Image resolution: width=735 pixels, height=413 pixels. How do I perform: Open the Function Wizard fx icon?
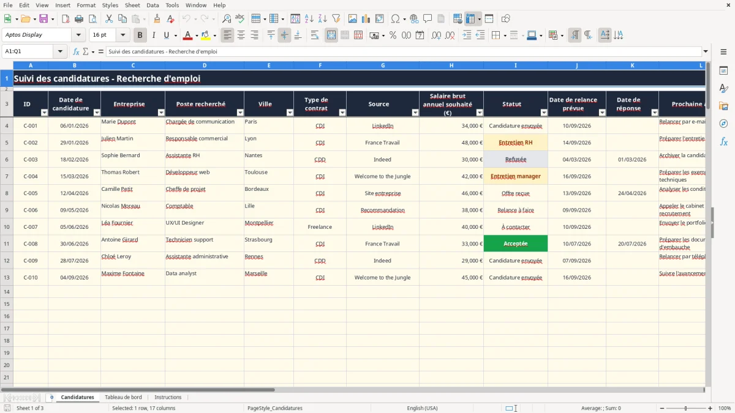pos(77,52)
